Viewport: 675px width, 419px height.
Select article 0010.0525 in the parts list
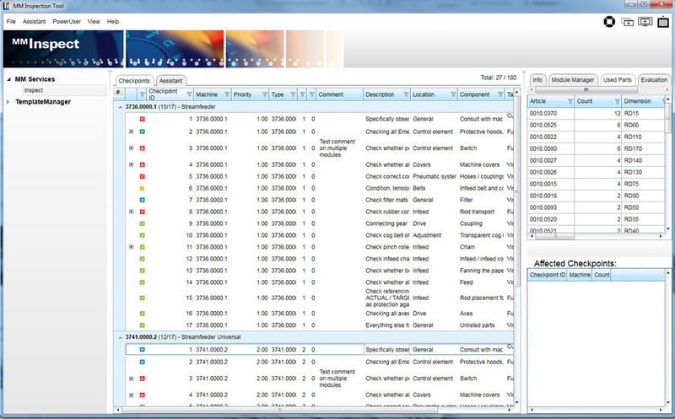click(x=596, y=125)
